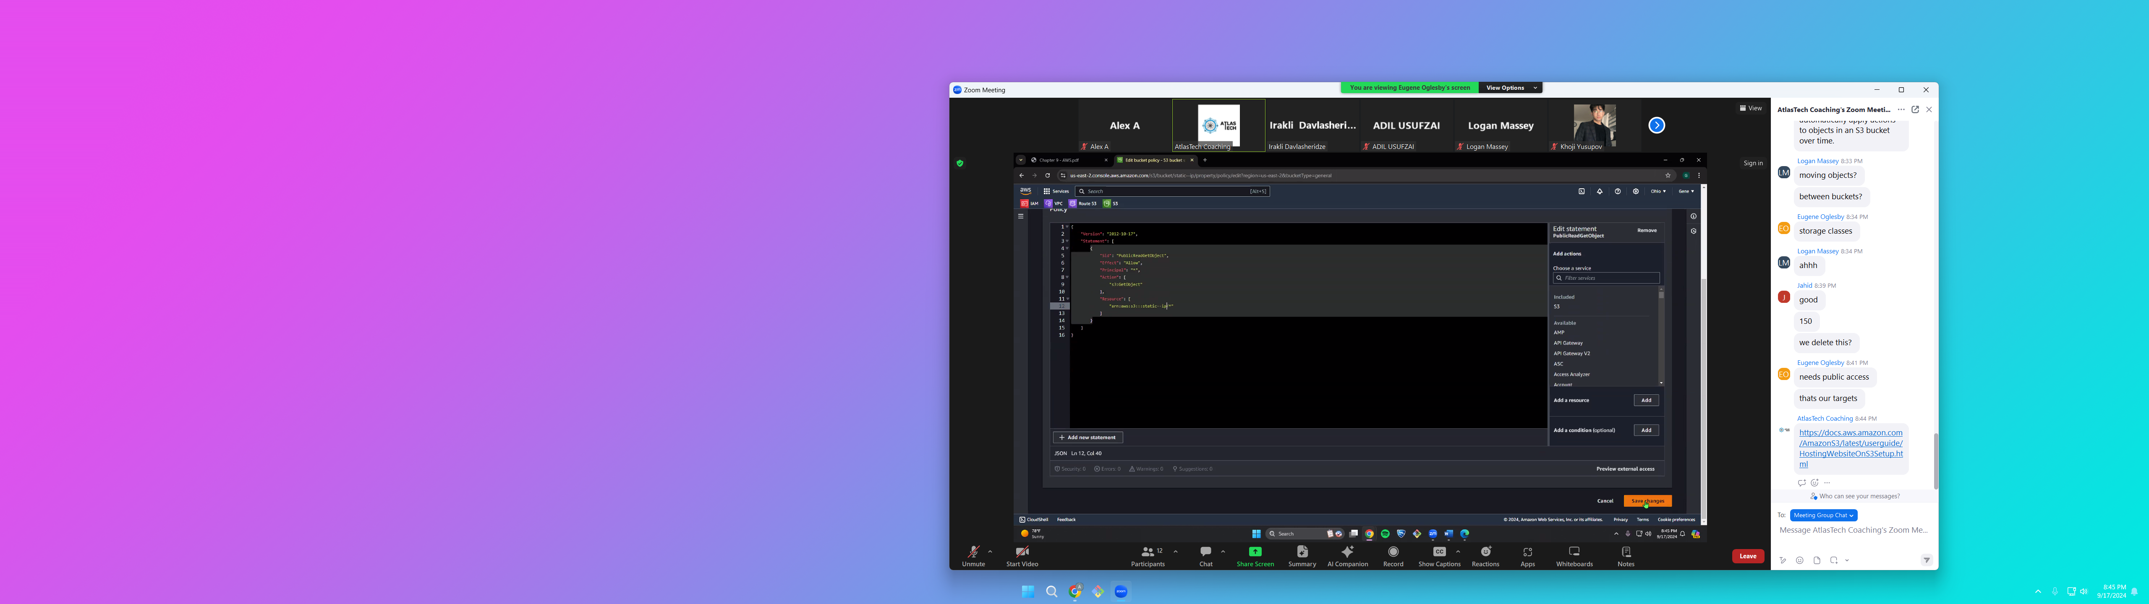This screenshot has height=604, width=2149.
Task: Click the red Leave button
Action: (x=1748, y=557)
